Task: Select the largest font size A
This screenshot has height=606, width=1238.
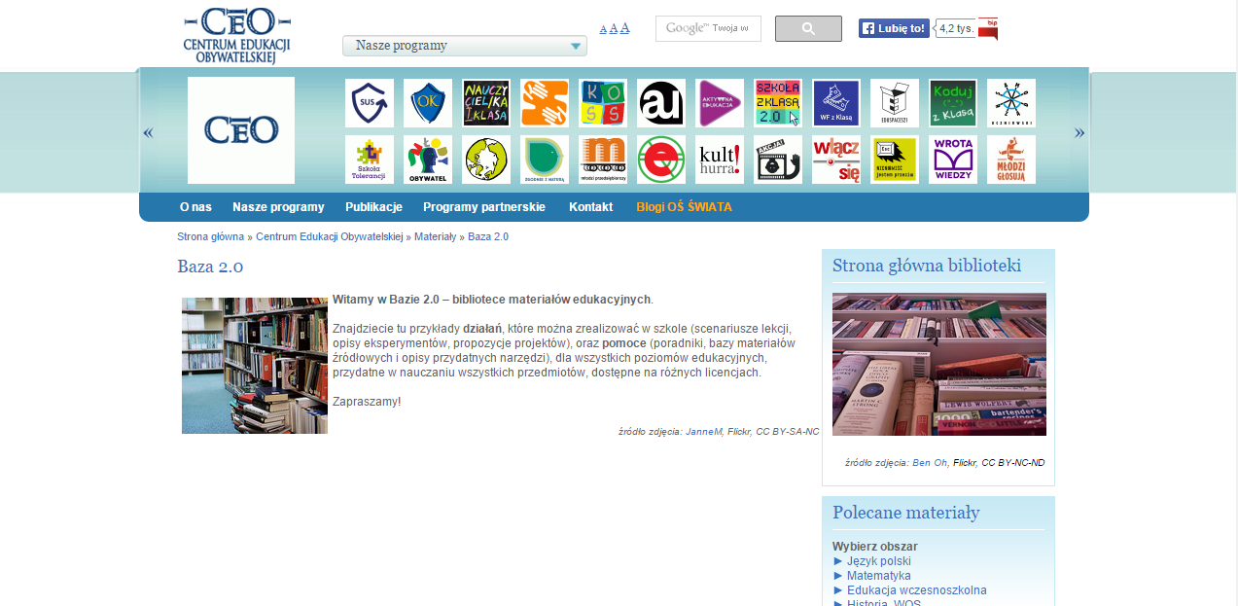Action: [625, 27]
